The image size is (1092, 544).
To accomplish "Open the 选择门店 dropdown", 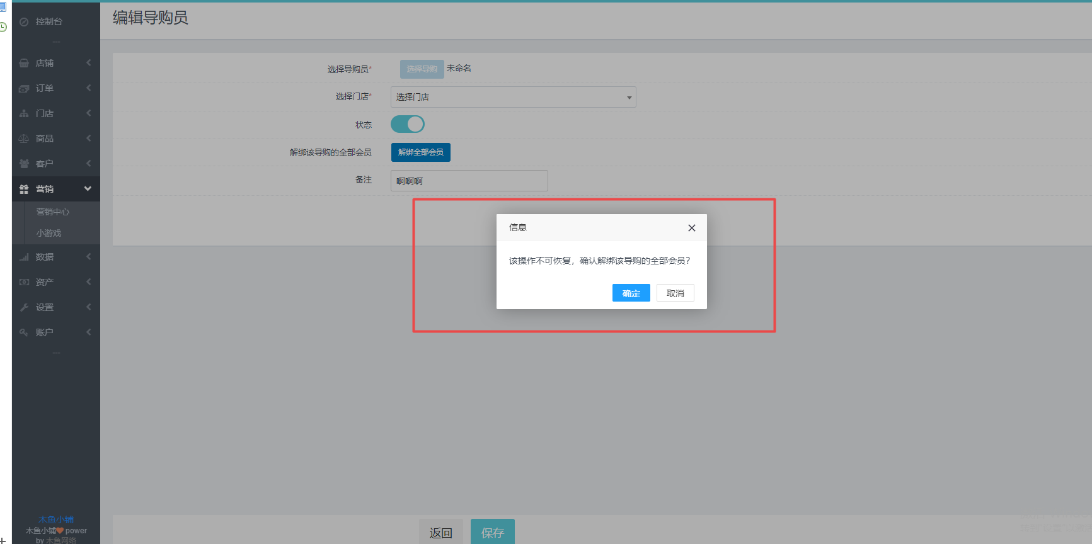I will [x=514, y=97].
